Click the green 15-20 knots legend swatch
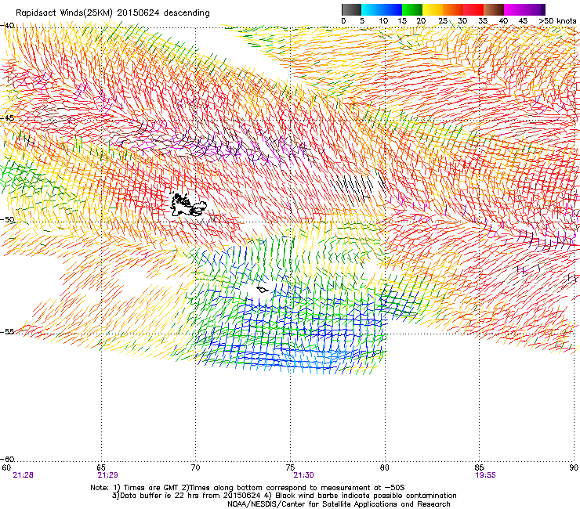580x509 pixels. point(412,9)
